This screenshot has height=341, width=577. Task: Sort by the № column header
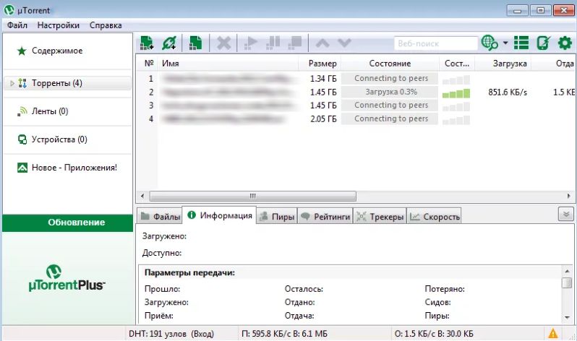(149, 64)
